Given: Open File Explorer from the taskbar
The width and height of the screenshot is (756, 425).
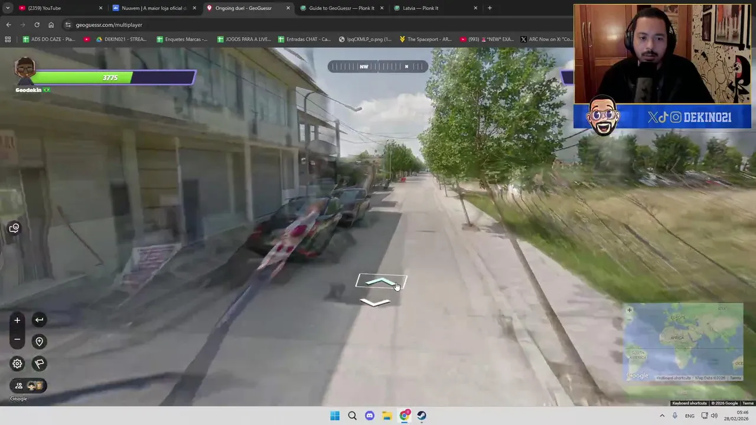Looking at the screenshot, I should [387, 416].
